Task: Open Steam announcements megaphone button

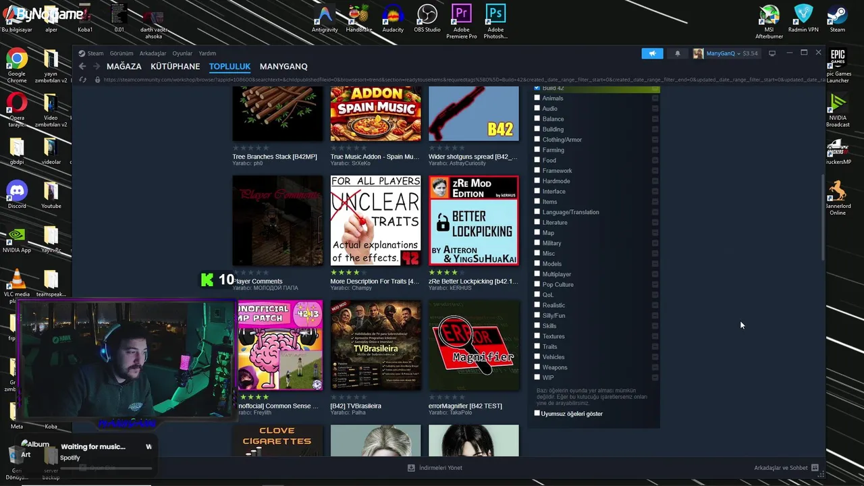Action: click(x=652, y=53)
